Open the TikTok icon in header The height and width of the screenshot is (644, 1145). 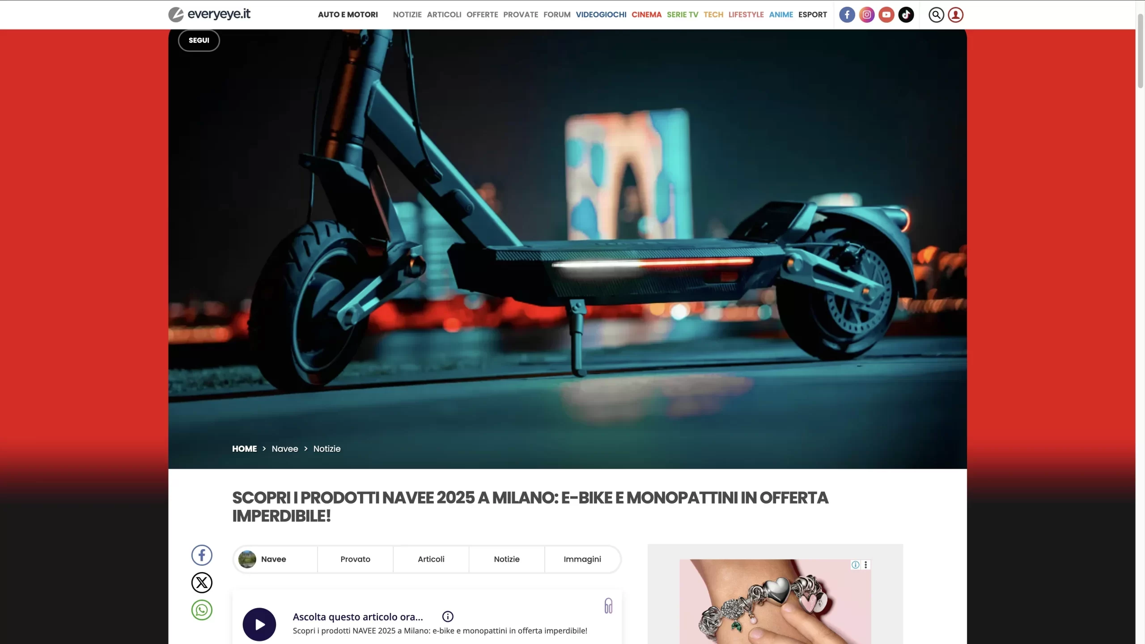coord(906,15)
